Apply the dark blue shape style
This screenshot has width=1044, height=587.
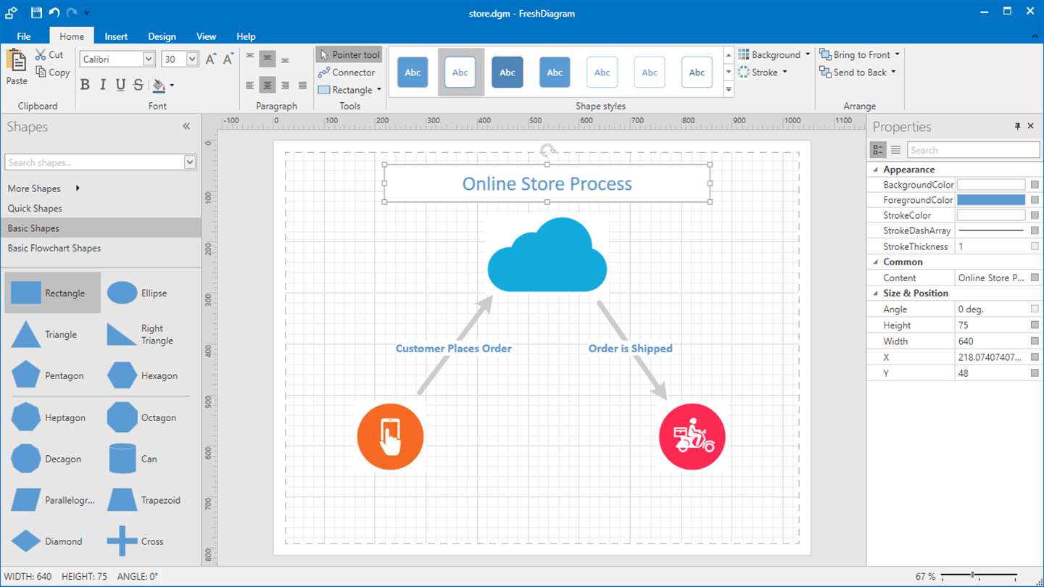click(507, 72)
